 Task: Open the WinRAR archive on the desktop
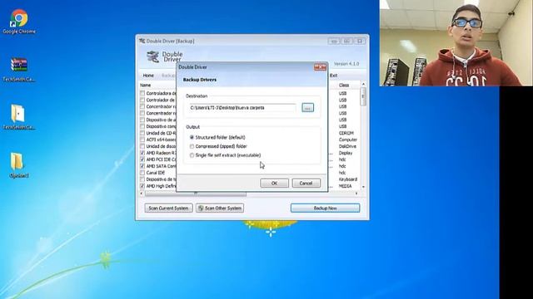pos(19,70)
